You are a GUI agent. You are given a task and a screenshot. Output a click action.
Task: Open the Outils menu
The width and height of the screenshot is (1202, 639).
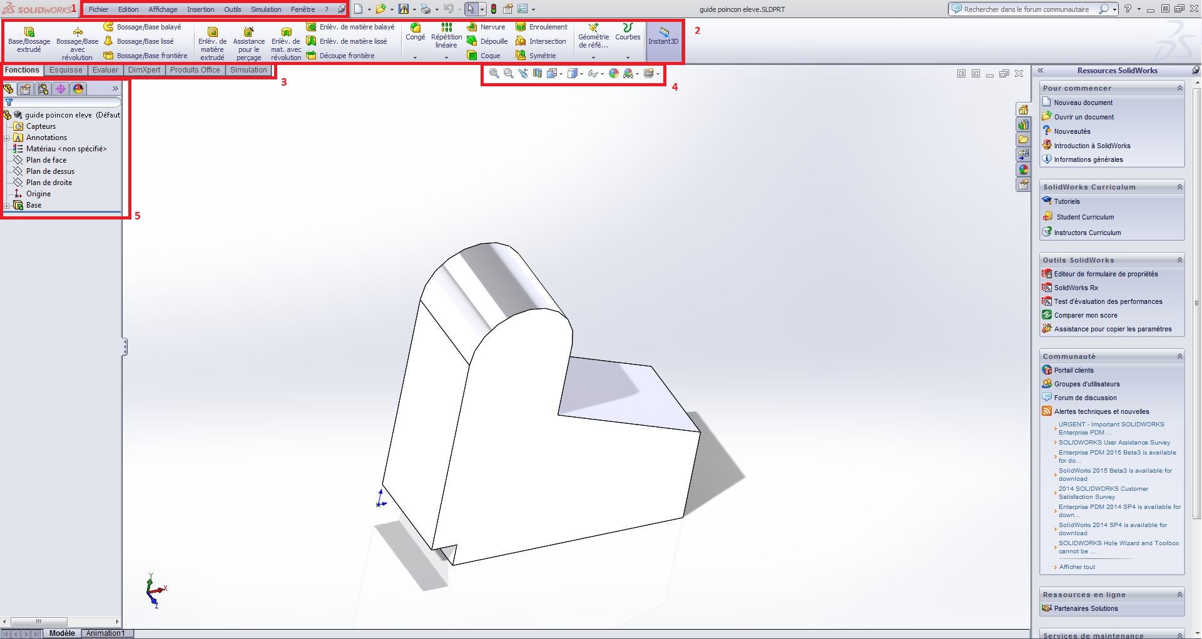tap(232, 9)
